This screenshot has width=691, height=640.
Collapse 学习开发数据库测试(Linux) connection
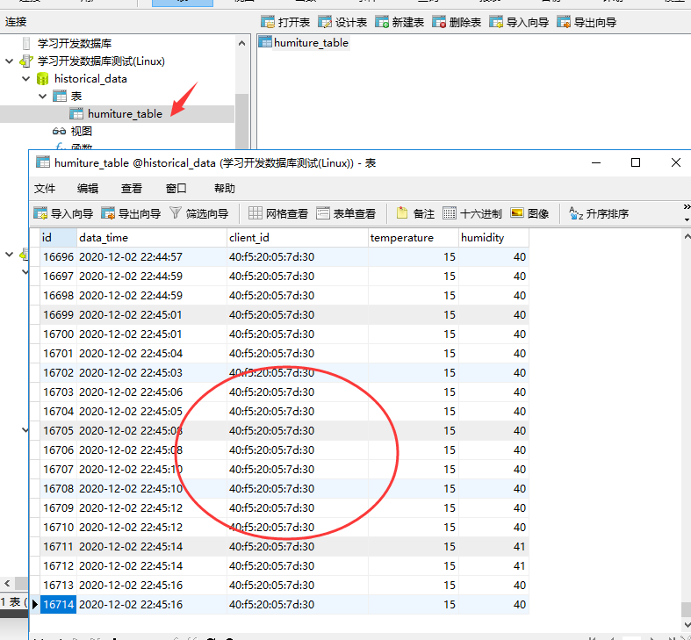tap(10, 61)
